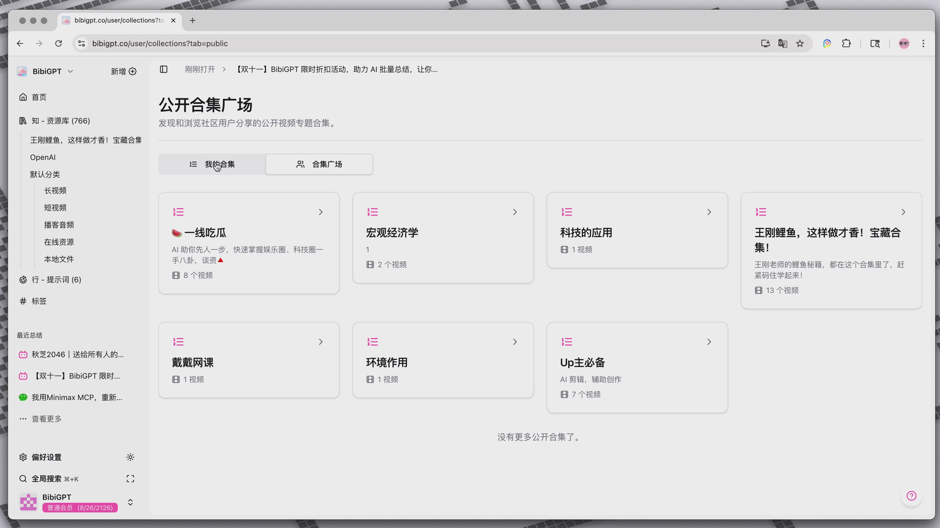Open the help question mark button

click(x=911, y=496)
